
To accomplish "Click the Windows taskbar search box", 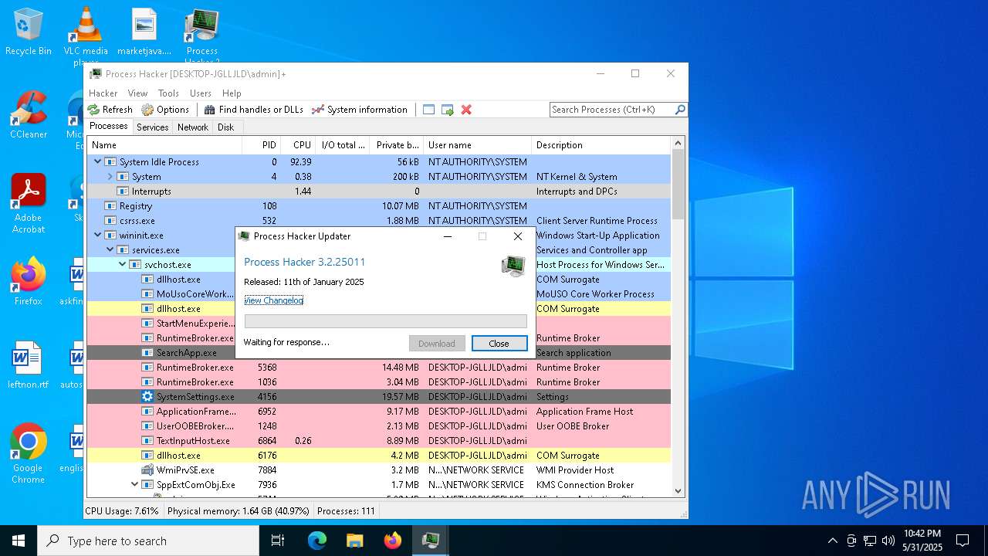I will click(148, 541).
